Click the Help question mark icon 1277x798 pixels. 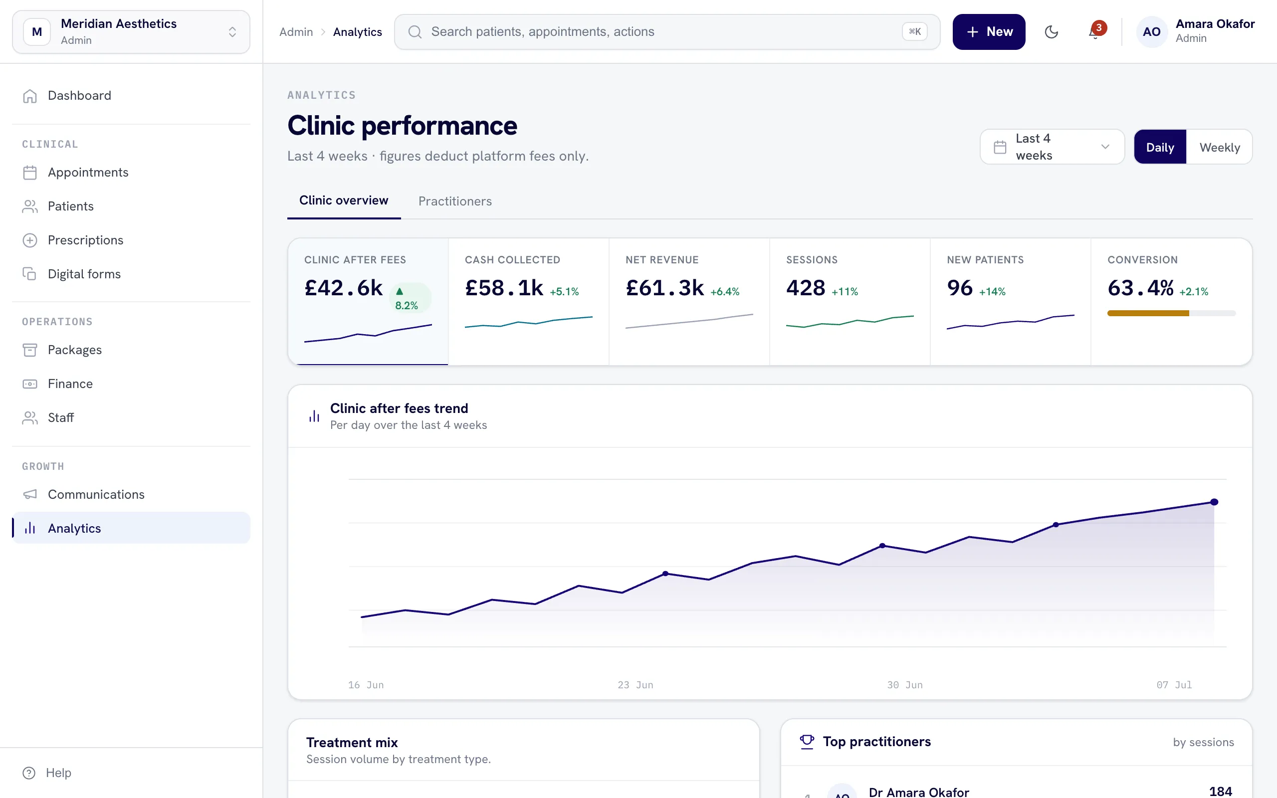pos(29,773)
